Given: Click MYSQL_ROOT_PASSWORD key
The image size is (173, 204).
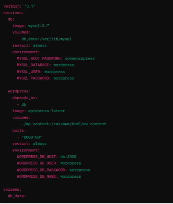Looking at the screenshot, I should tap(39, 58).
